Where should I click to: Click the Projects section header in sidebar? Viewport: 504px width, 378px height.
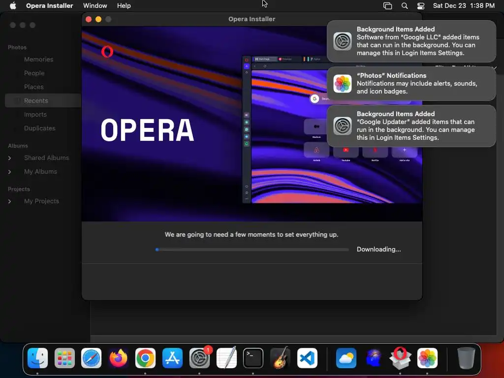click(19, 189)
